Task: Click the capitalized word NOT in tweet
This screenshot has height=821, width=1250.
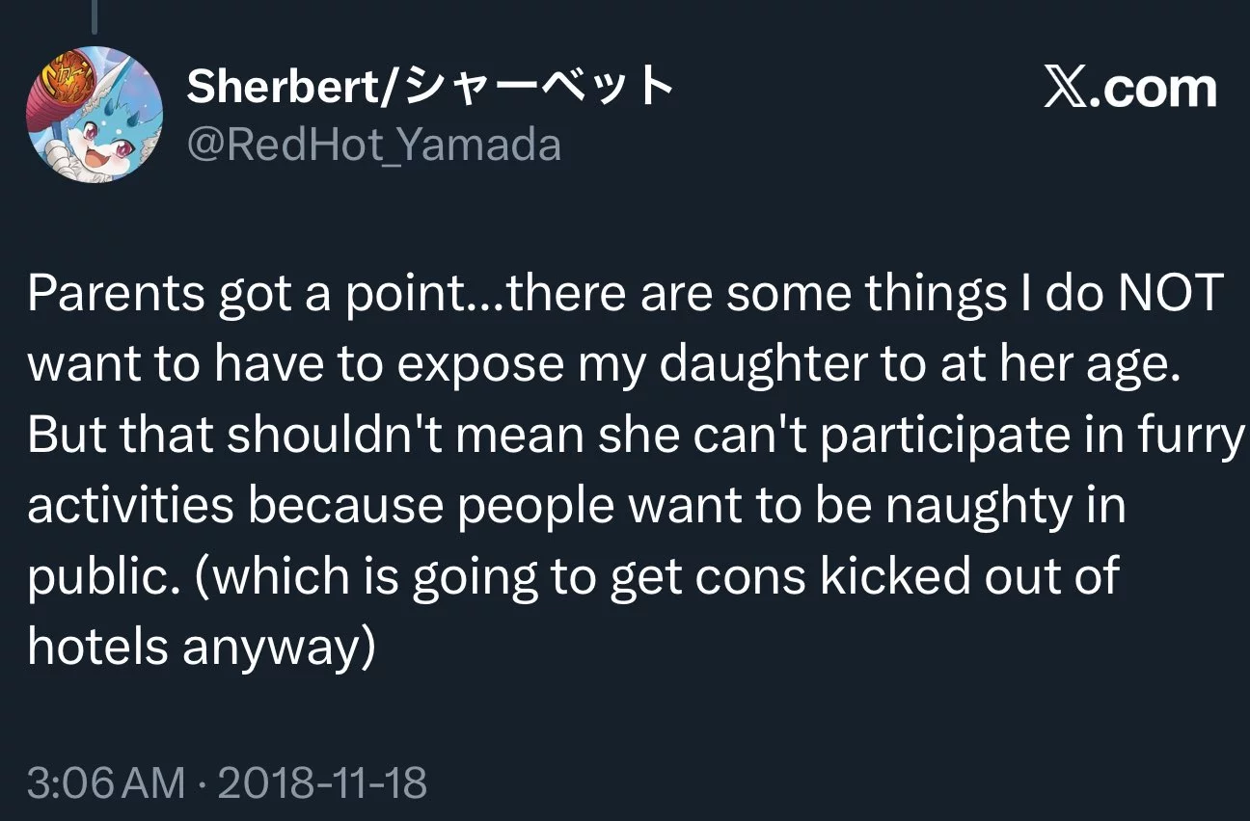Action: click(1169, 293)
